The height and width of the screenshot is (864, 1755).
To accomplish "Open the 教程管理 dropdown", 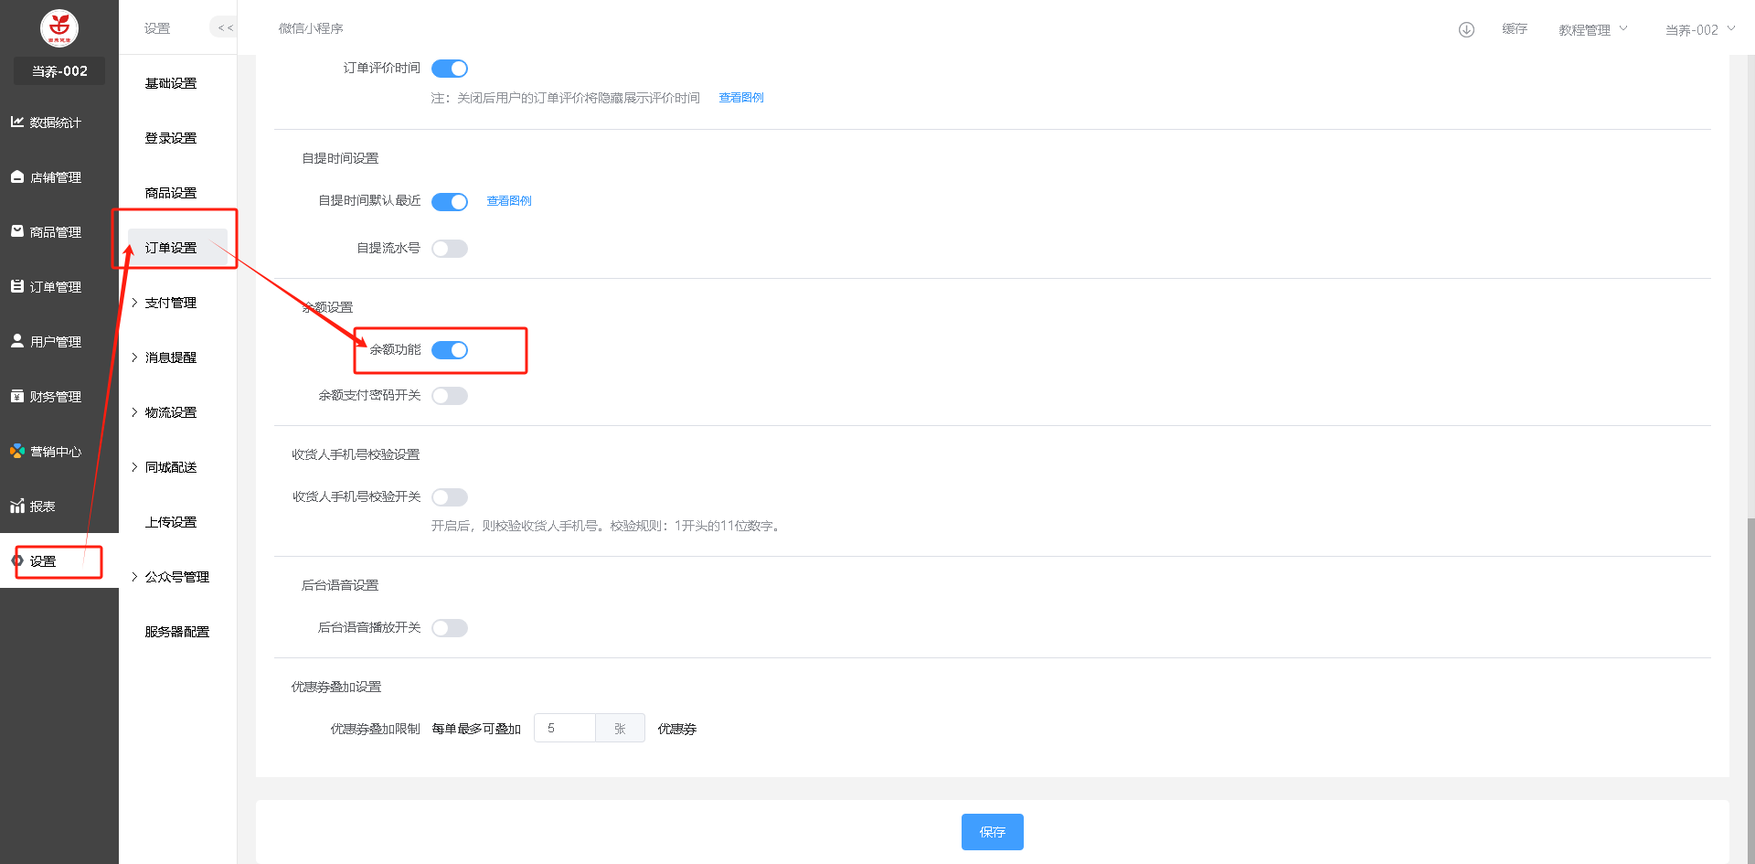I will click(1592, 29).
